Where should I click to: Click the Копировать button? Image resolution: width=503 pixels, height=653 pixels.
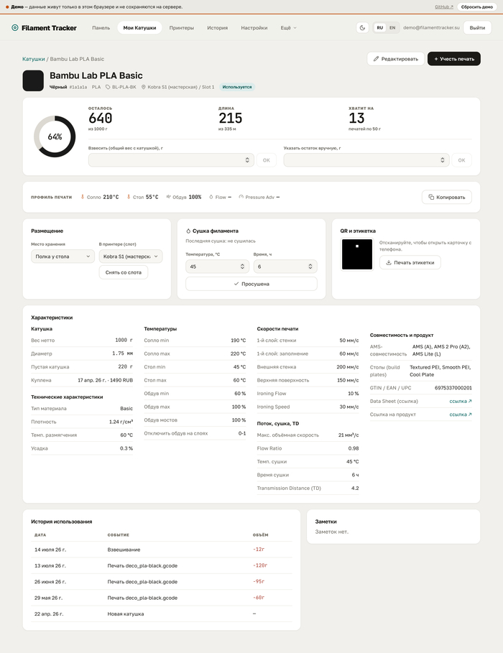tap(447, 197)
